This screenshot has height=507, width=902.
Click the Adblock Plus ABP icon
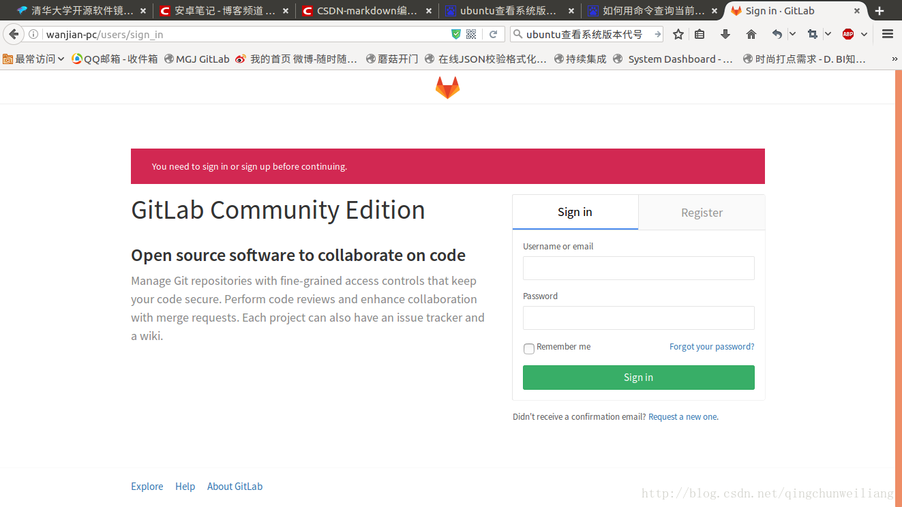coord(848,34)
